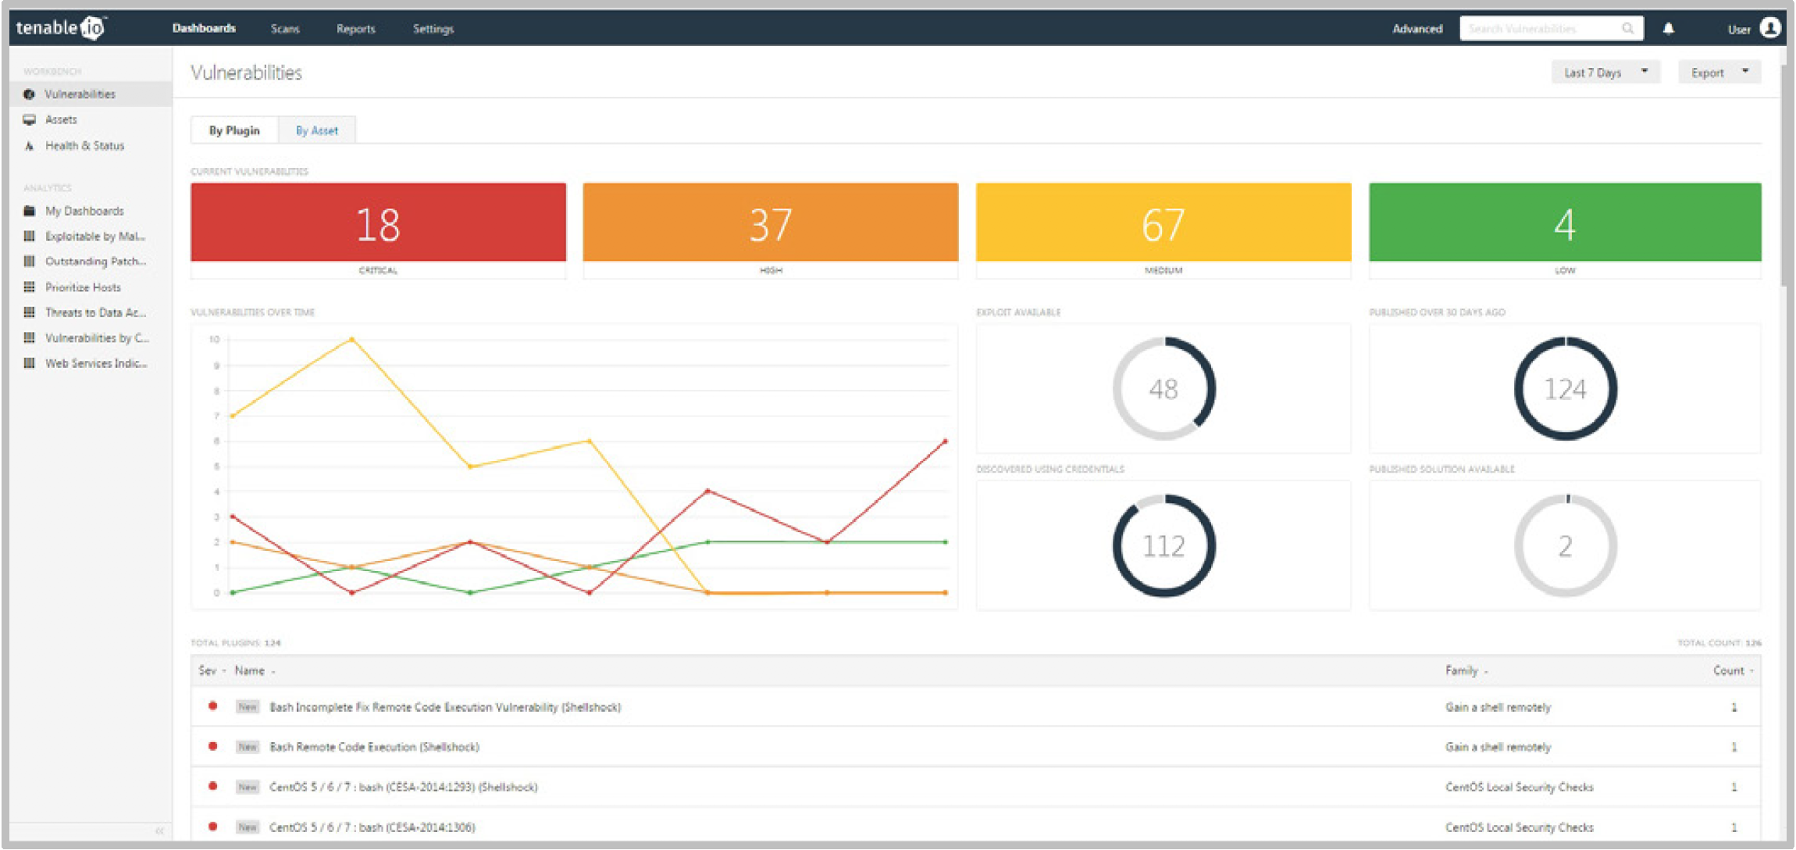This screenshot has height=850, width=1796.
Task: Click Discovered Using Credentials 112 gauge
Action: tap(1163, 545)
